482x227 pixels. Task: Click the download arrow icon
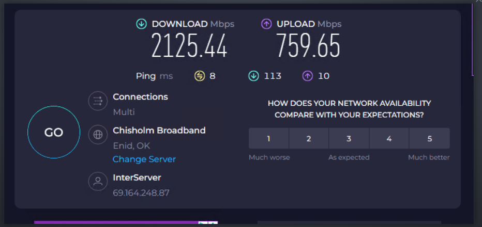(141, 24)
